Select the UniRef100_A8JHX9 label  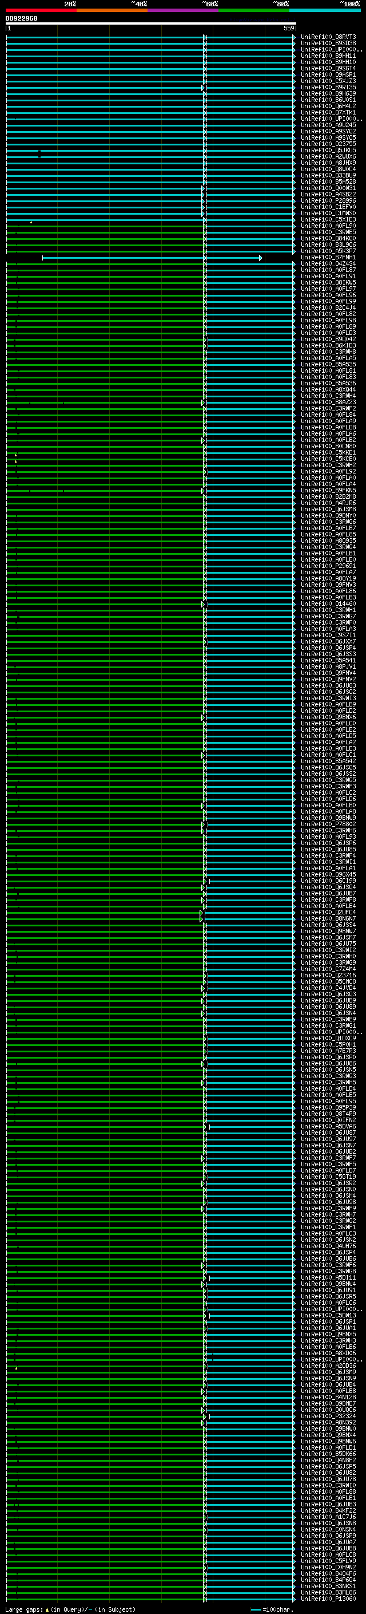pos(328,163)
